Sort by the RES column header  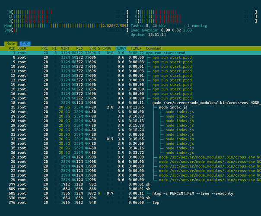(79, 48)
